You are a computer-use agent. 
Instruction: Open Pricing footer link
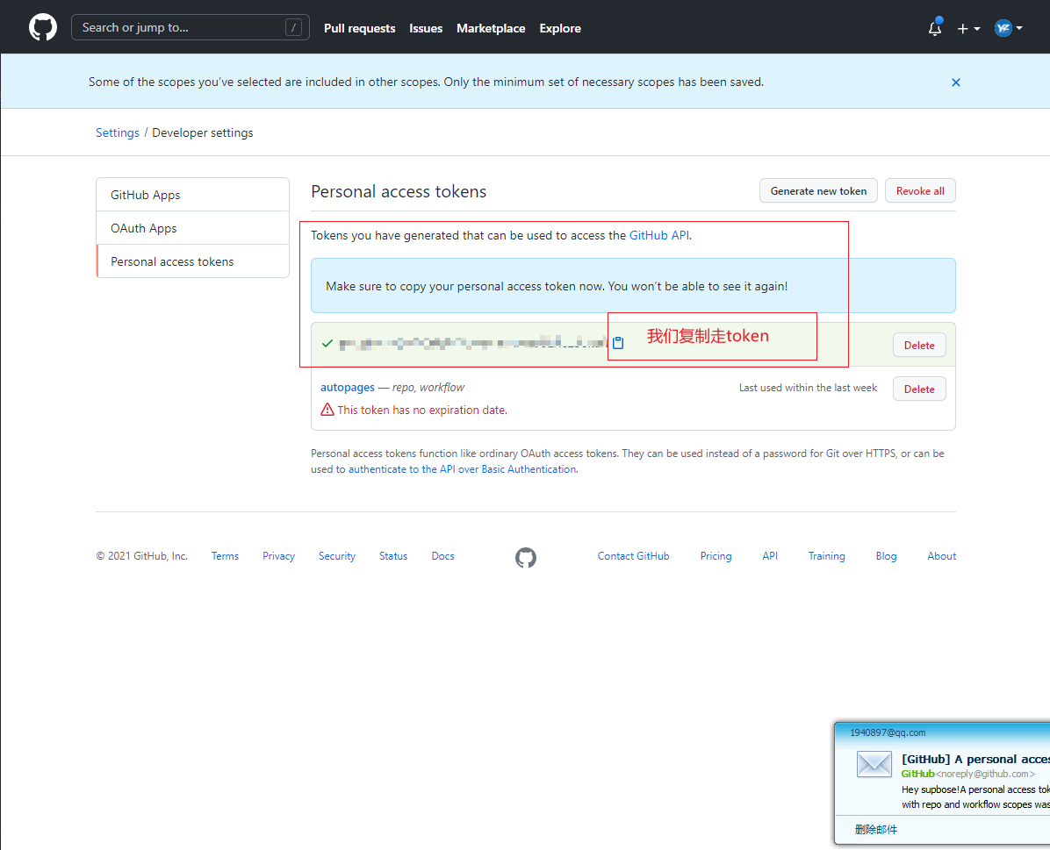pyautogui.click(x=716, y=556)
